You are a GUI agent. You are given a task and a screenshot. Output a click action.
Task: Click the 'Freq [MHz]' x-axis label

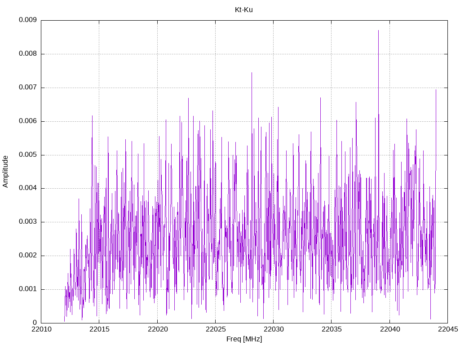[x=244, y=339]
